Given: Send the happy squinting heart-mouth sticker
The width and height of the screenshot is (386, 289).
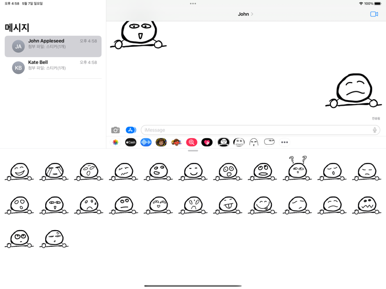Looking at the screenshot, I should (x=158, y=205).
